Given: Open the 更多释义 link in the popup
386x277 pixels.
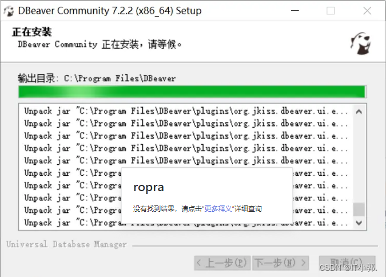Looking at the screenshot, I should click(218, 209).
